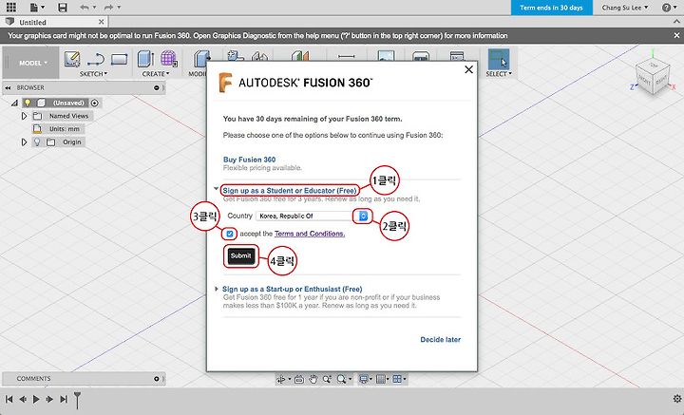The height and width of the screenshot is (415, 684).
Task: Open the Country dropdown showing Korea, Republic Of
Action: tap(313, 216)
